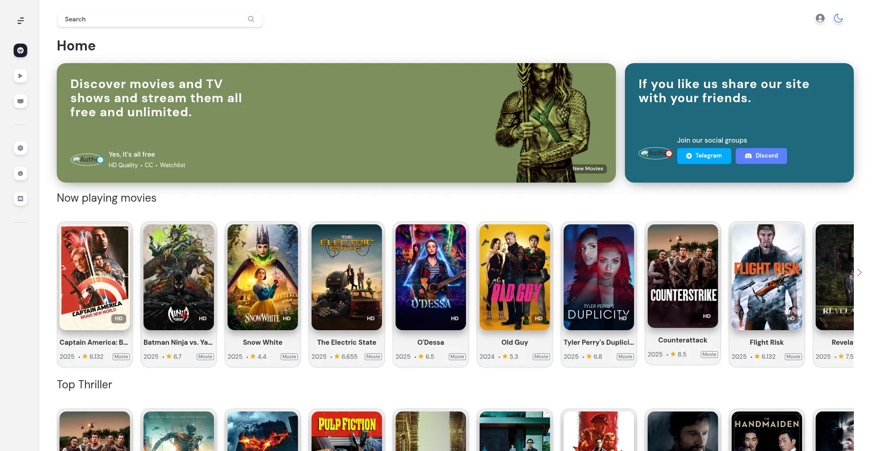This screenshot has width=872, height=451.
Task: Focus the Search input field
Action: click(159, 19)
